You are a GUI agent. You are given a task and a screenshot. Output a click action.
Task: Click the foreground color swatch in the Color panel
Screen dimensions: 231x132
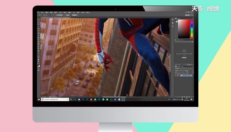176,21
